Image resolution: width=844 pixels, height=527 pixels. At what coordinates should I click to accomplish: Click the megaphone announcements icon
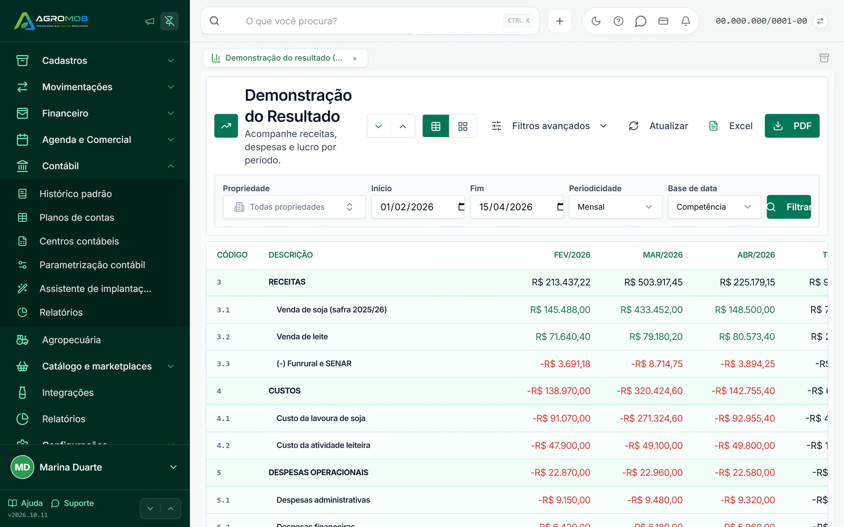click(149, 21)
